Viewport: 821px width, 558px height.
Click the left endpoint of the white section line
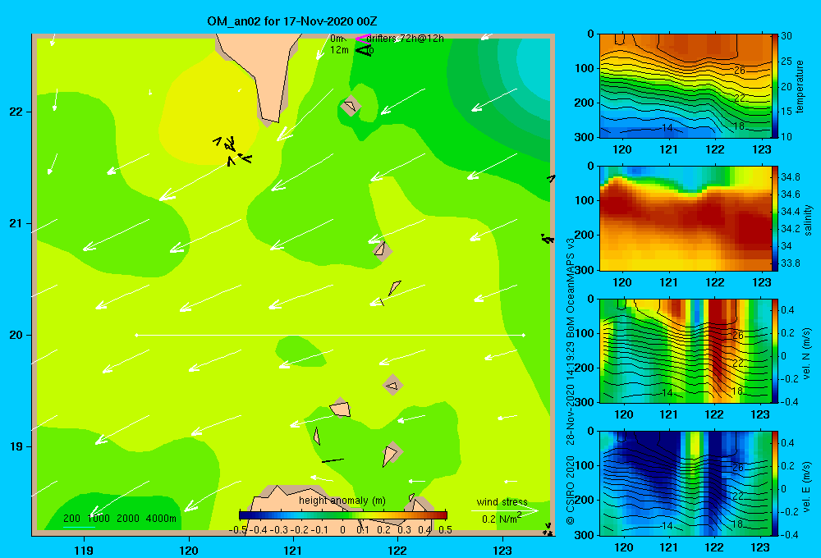pos(136,335)
